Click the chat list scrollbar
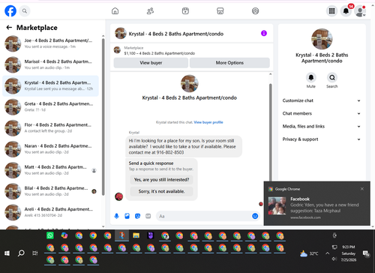The width and height of the screenshot is (375, 273). click(103, 118)
